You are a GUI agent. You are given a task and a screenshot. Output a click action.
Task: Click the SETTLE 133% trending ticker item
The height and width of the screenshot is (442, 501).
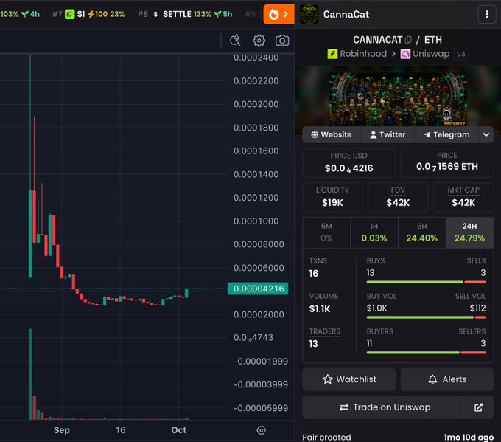[185, 15]
